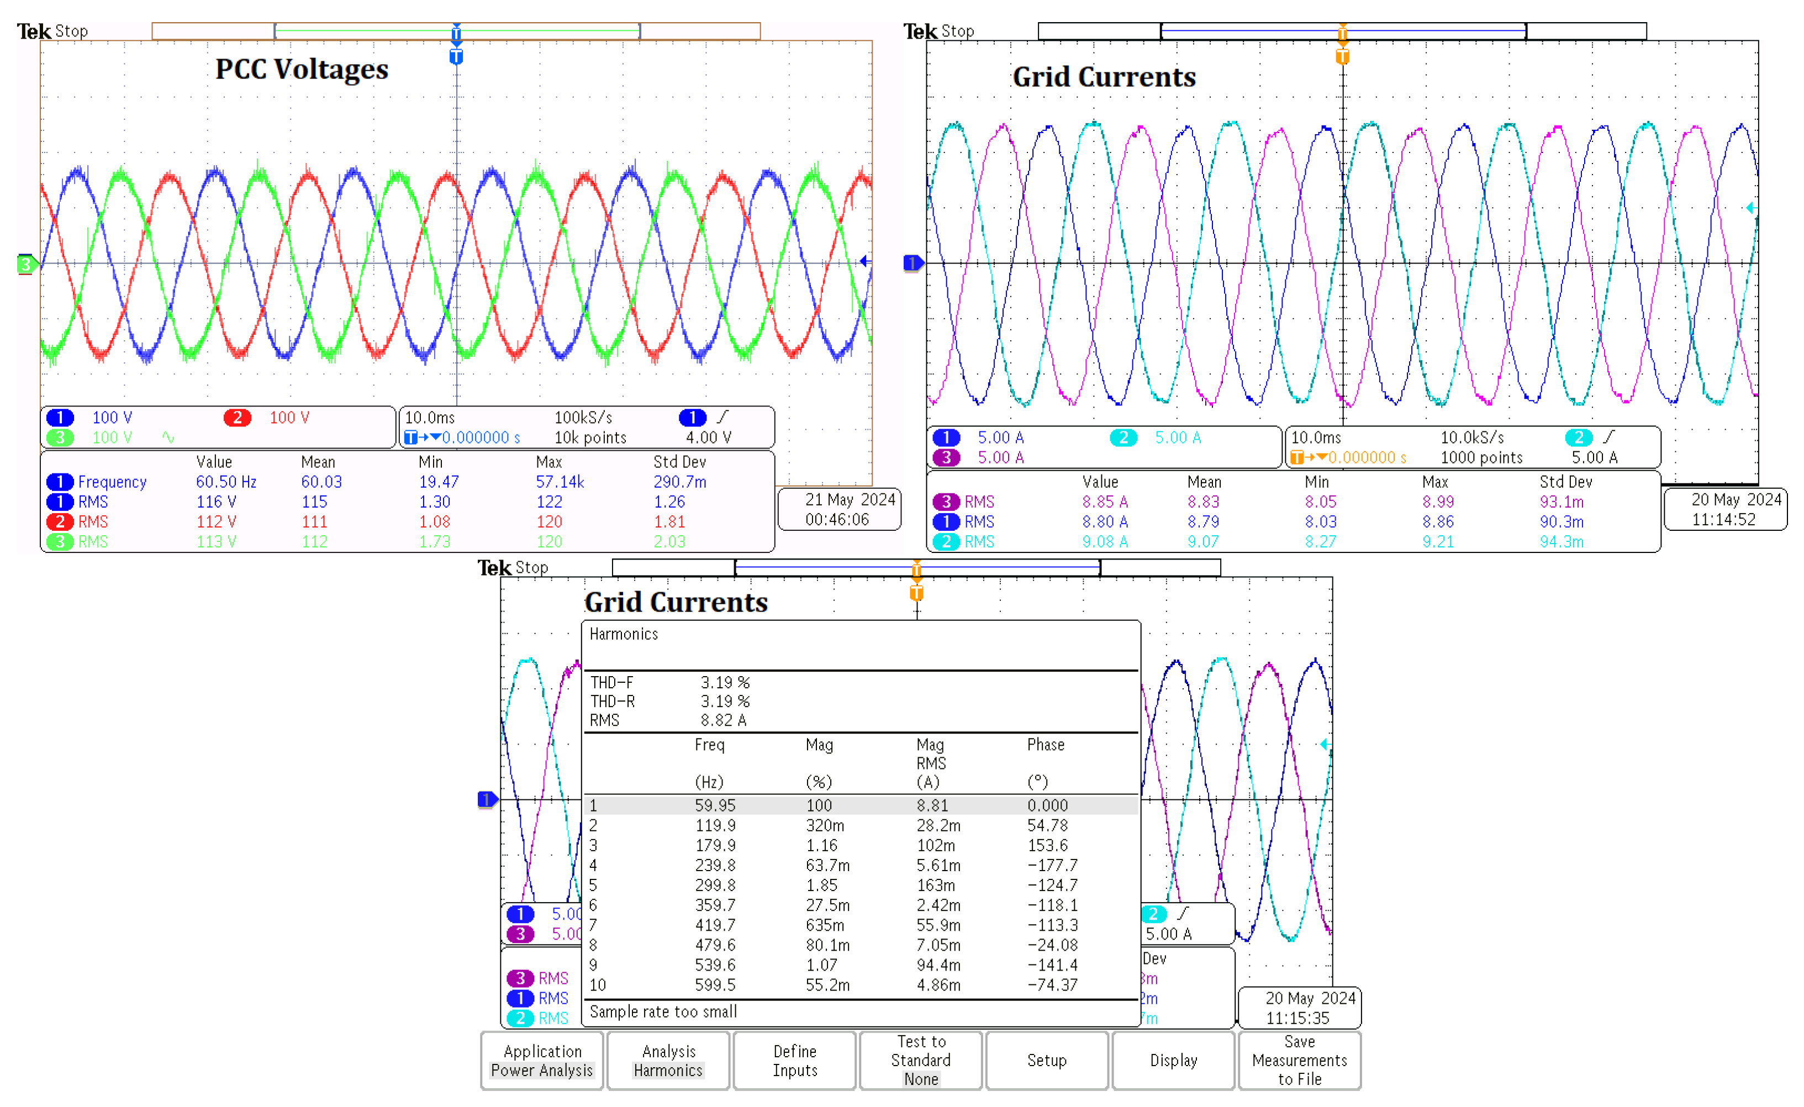Viewport: 1804px width, 1107px height.
Task: Click the blue trigger level arrow on PCC Voltages right edge
Action: 864,261
